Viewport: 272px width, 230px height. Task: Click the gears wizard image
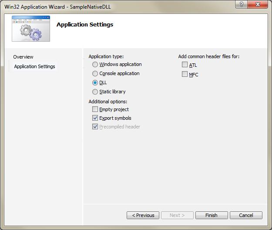click(31, 29)
